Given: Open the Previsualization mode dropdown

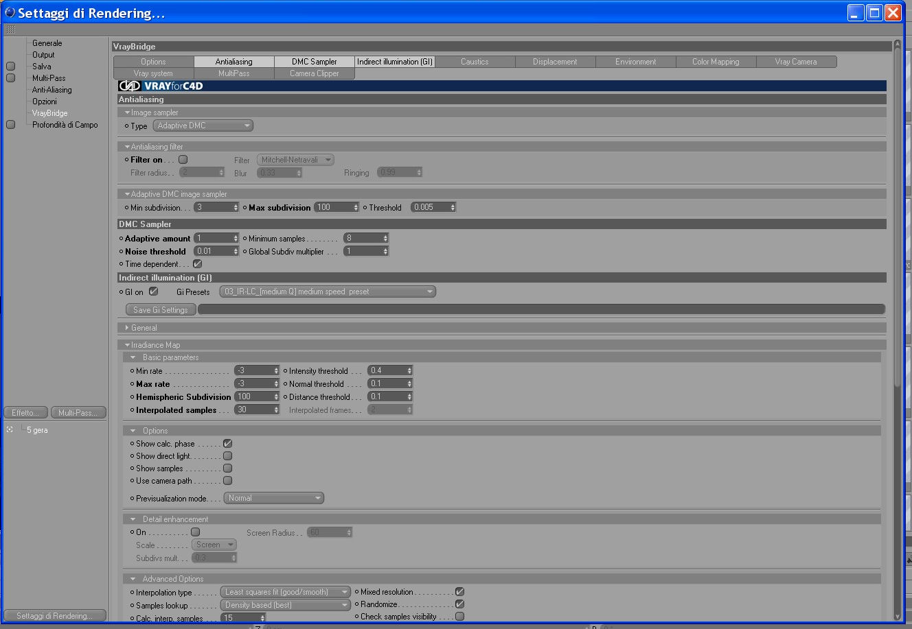Looking at the screenshot, I should pyautogui.click(x=273, y=499).
